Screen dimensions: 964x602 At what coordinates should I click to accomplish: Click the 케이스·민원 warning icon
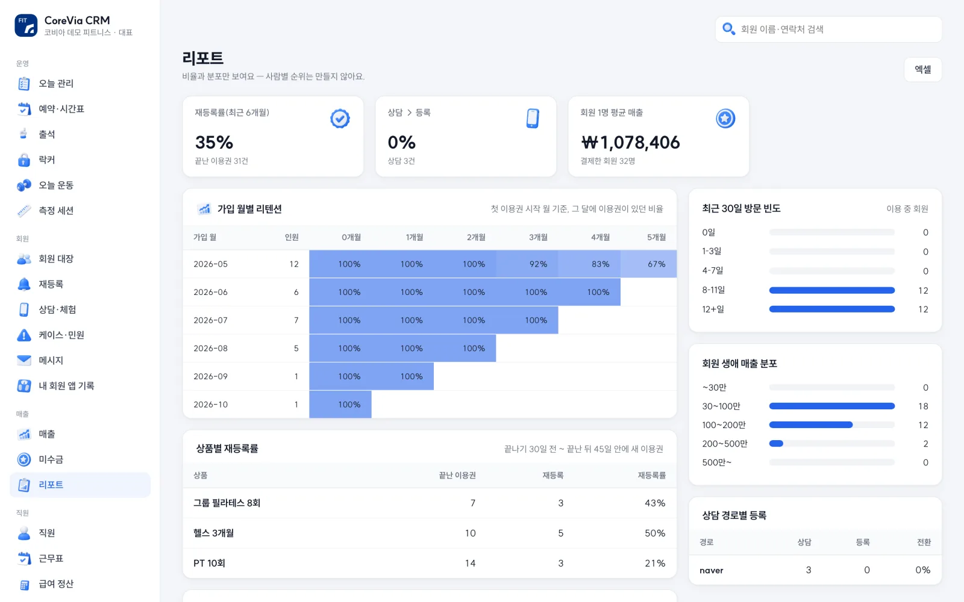[x=24, y=335]
